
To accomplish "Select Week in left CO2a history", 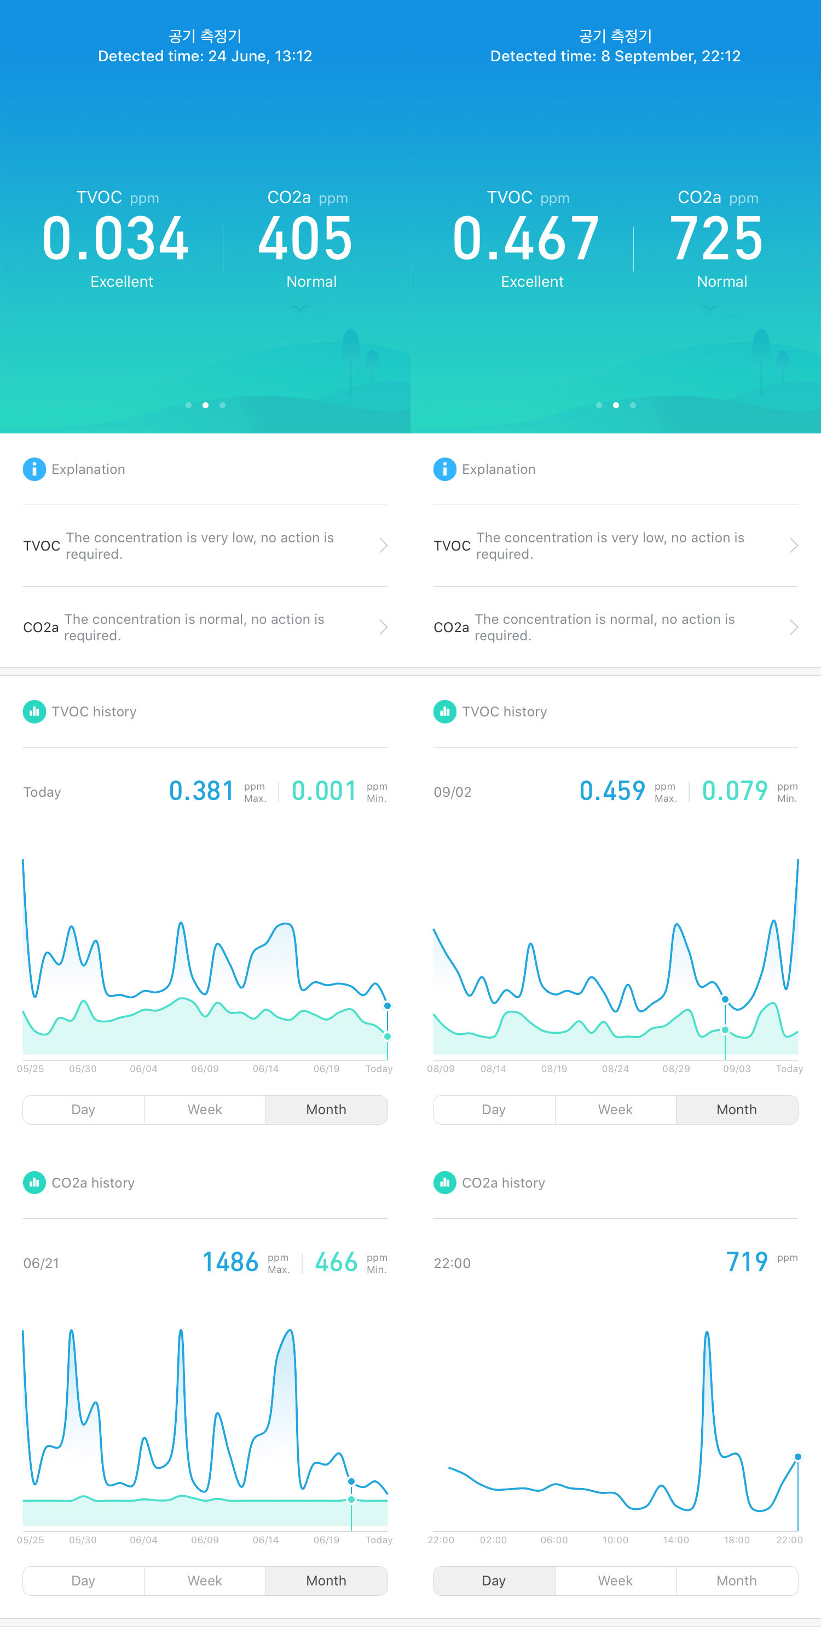I will [x=205, y=1581].
